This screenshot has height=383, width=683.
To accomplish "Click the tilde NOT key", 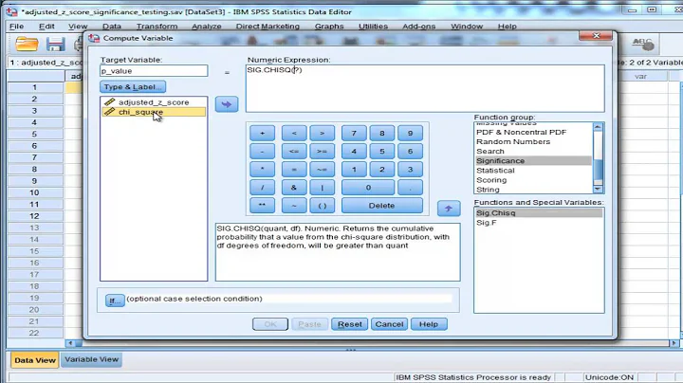I will point(294,206).
